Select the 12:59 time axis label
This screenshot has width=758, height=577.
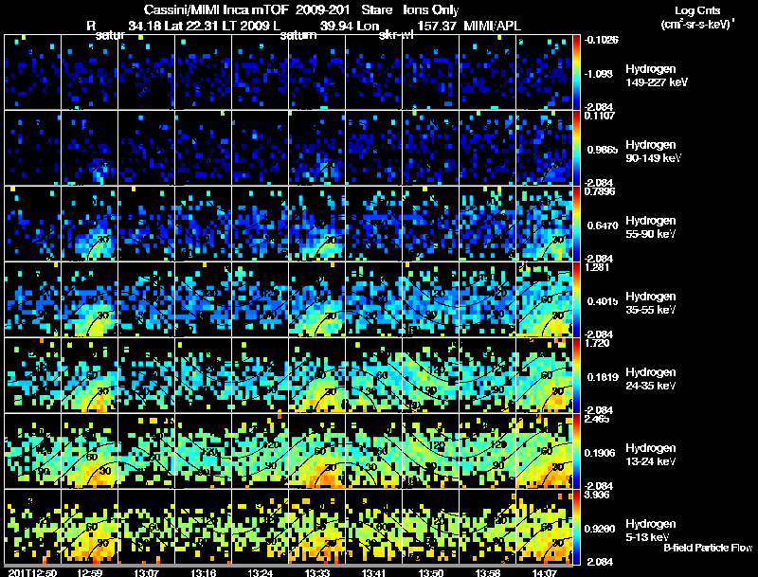(x=90, y=572)
